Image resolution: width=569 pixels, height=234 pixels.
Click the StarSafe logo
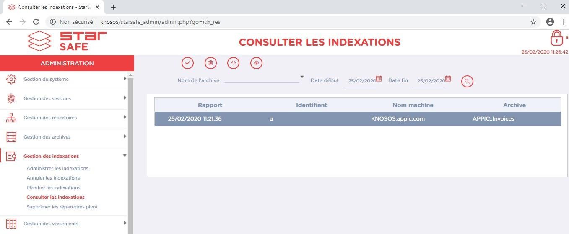[67, 41]
